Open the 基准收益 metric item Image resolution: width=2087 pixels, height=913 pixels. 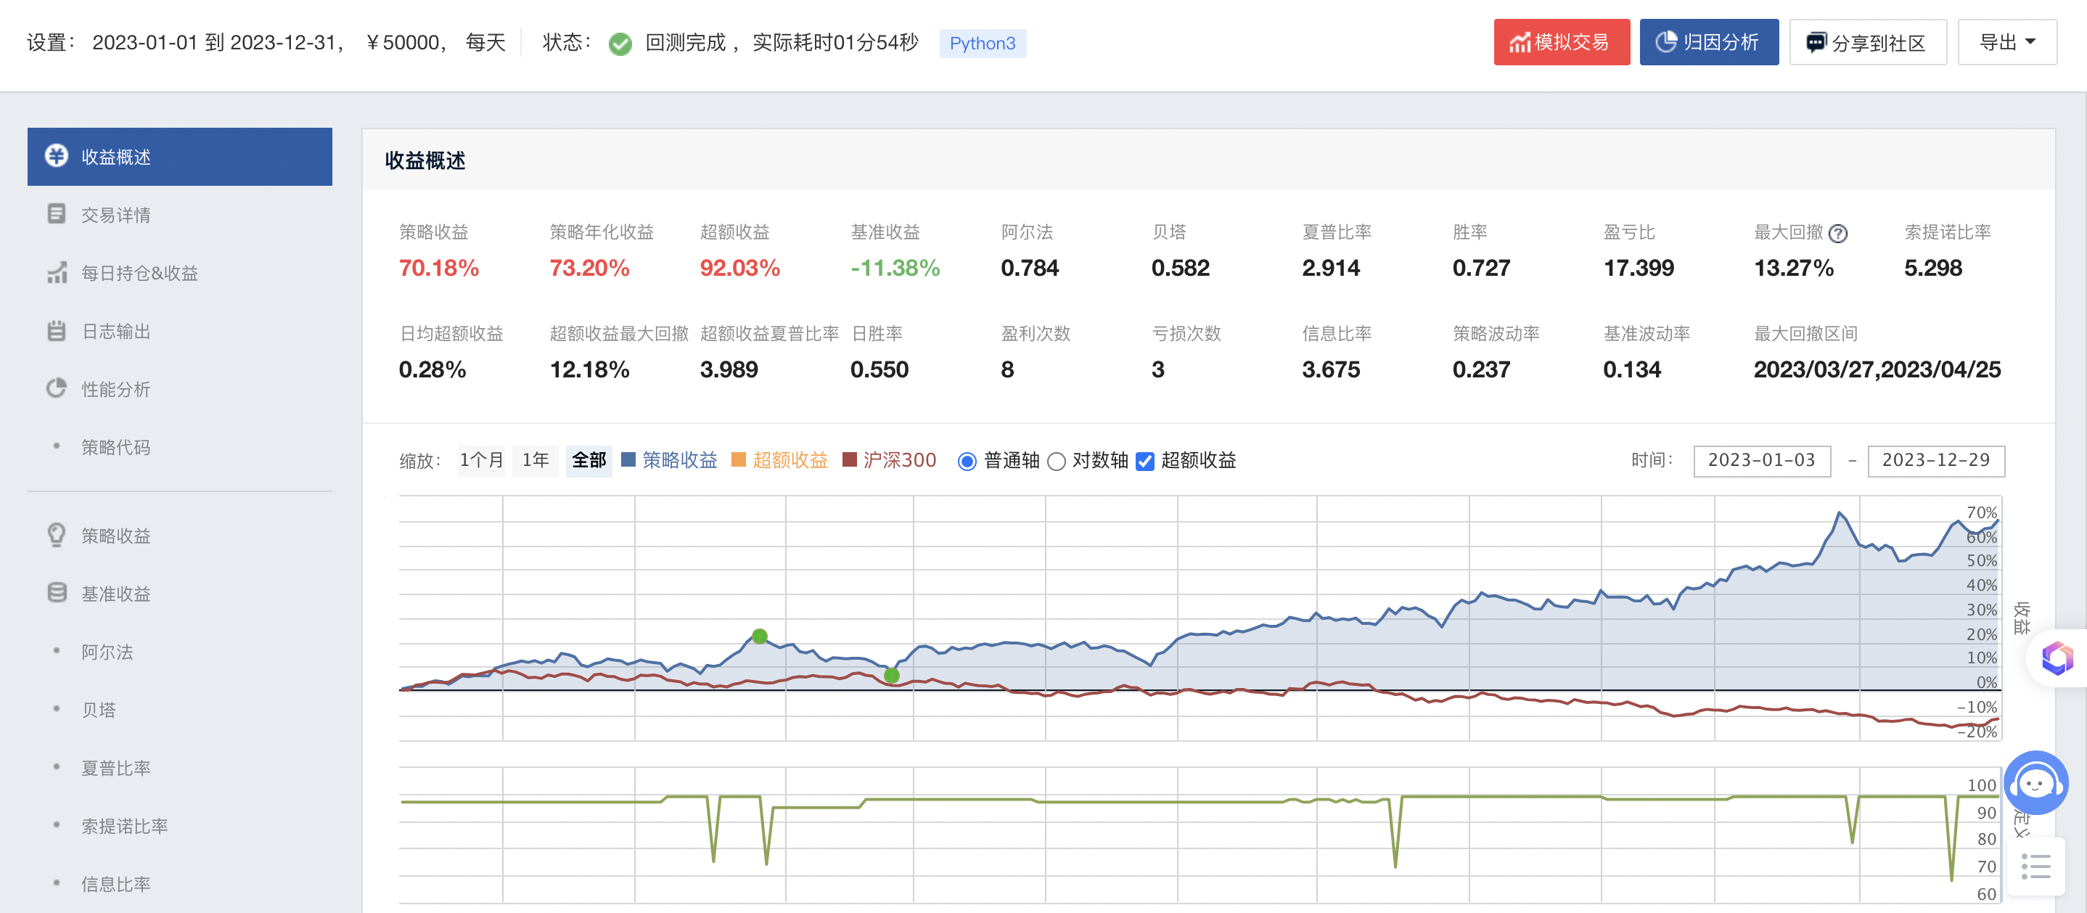pyautogui.click(x=179, y=594)
